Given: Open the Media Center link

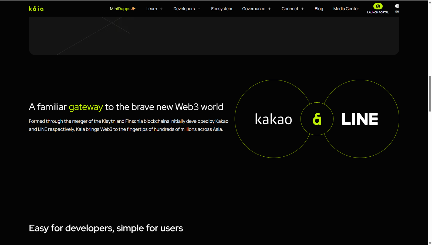Looking at the screenshot, I should pos(346,9).
